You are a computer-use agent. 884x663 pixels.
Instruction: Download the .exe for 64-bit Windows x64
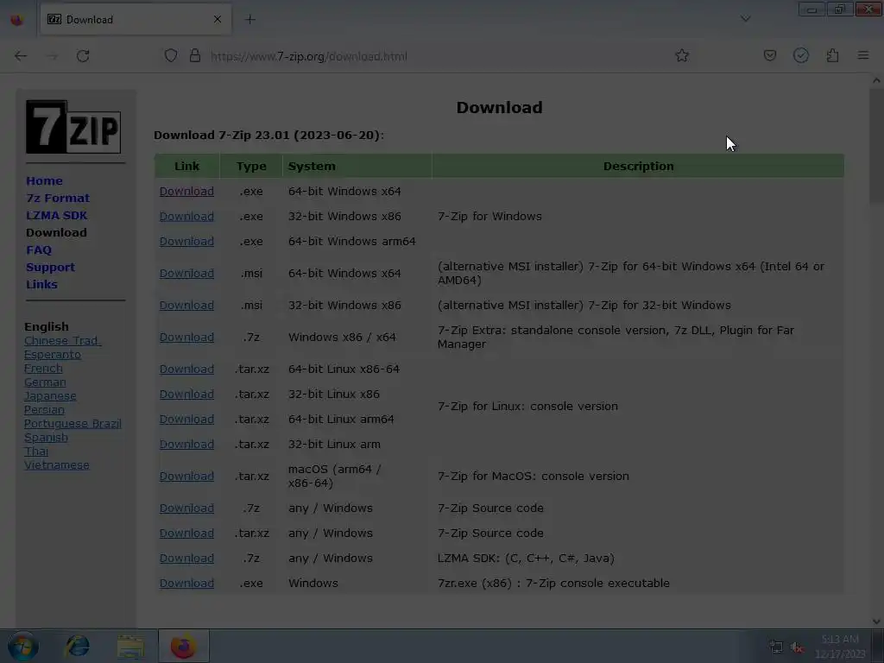click(186, 191)
